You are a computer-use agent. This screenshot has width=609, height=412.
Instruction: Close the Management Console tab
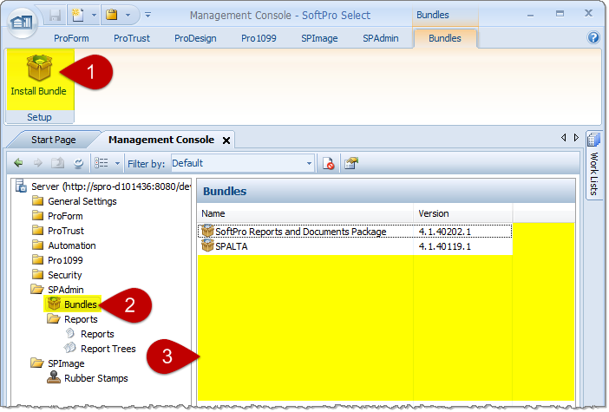[x=226, y=141]
